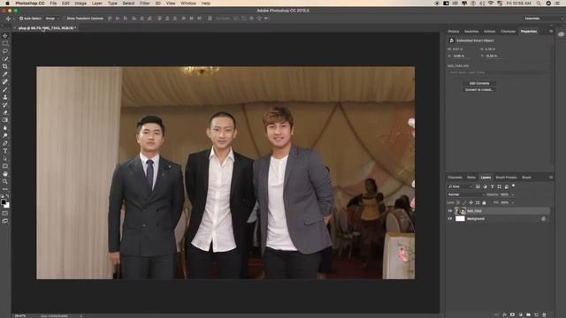Create a new layer group
566x318 pixels.
point(528,314)
